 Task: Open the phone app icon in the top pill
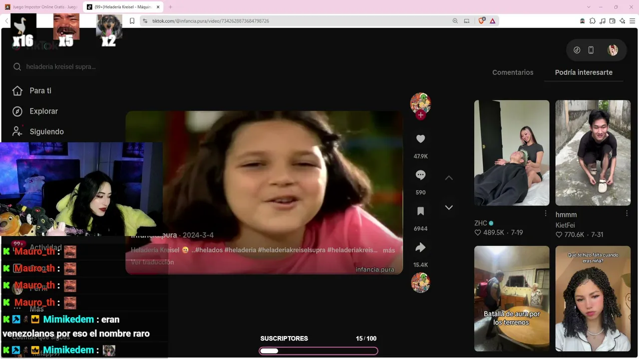tap(591, 50)
